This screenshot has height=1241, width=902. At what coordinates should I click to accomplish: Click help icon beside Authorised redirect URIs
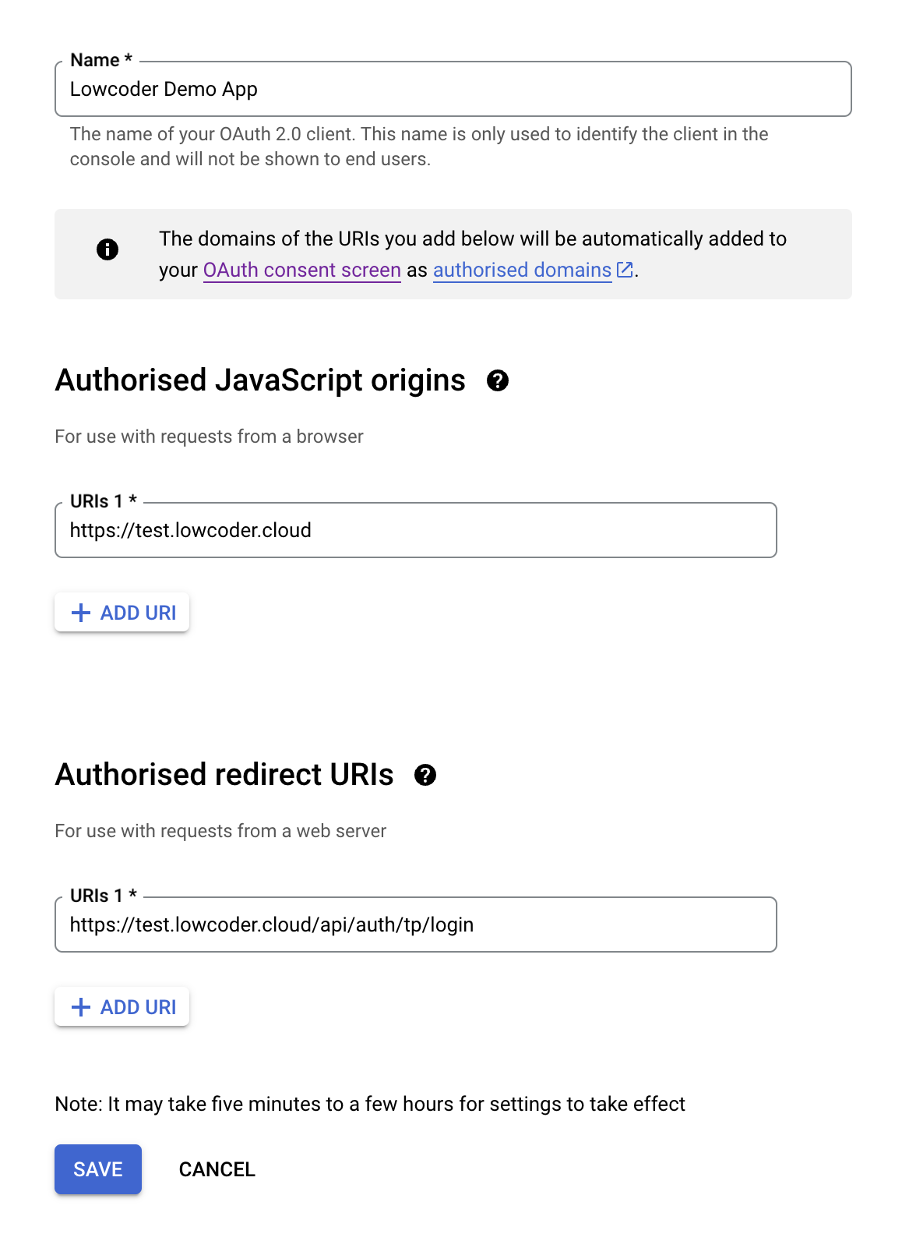pos(425,775)
